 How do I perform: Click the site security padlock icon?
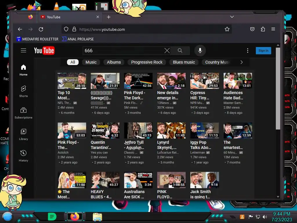[x=74, y=29]
